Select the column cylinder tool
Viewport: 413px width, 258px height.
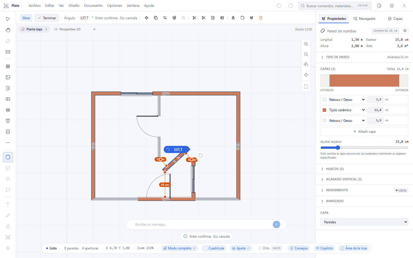click(x=8, y=132)
